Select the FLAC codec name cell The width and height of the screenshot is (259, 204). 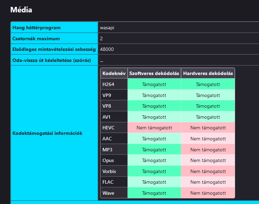tap(114, 182)
